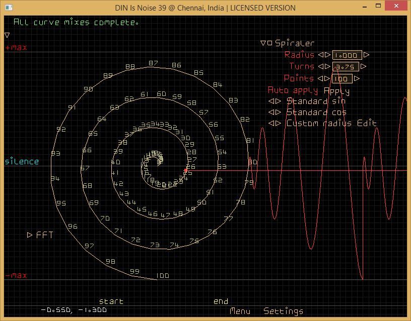Switch Standard cos with its left arrow

point(271,112)
